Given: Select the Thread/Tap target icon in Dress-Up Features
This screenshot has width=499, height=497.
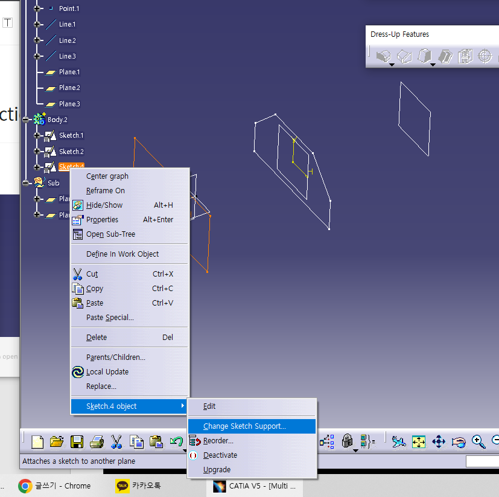Looking at the screenshot, I should click(485, 56).
